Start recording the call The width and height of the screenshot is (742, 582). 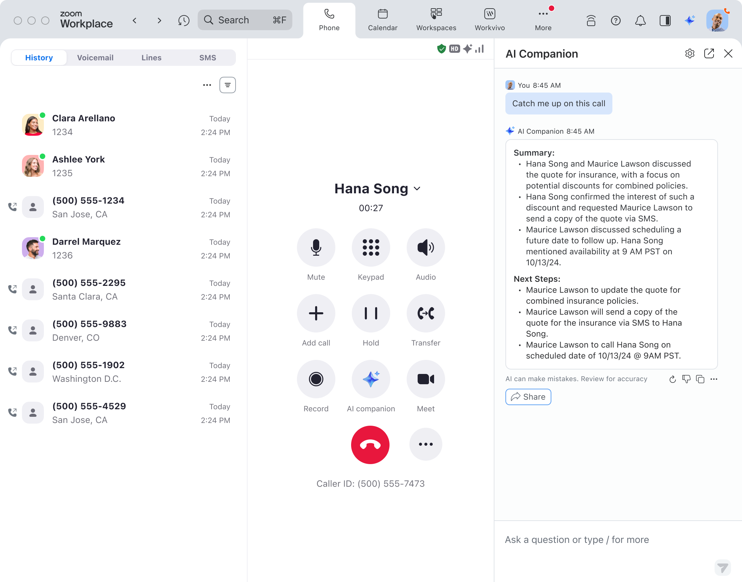[x=316, y=379]
